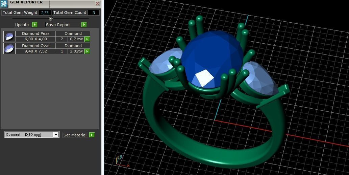Image resolution: width=349 pixels, height=175 pixels.
Task: Click the quantity '2' in Diamond Pear row
Action: coord(62,39)
